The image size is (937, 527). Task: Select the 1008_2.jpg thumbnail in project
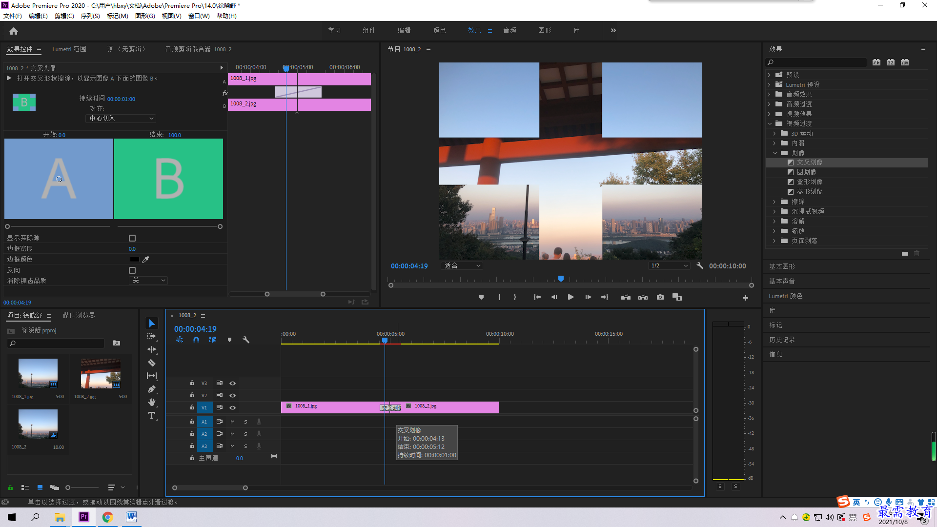101,374
